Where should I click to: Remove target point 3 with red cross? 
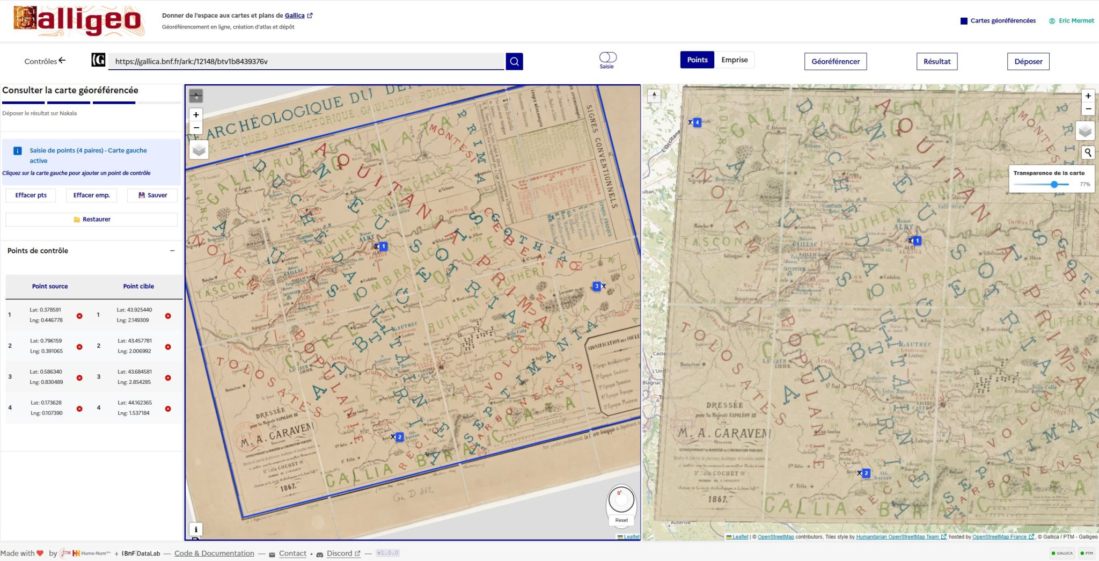tap(168, 378)
